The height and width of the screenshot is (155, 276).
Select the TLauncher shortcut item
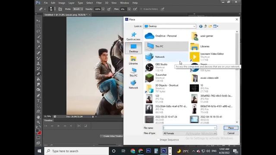pyautogui.click(x=166, y=78)
